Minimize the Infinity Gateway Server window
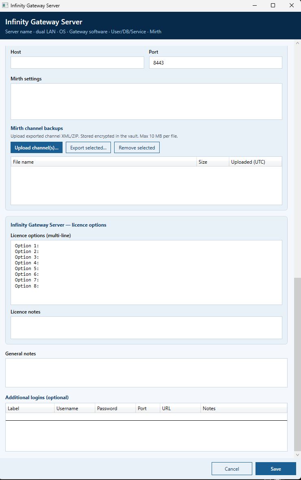Viewport: 301px width, 480px height. tap(254, 6)
